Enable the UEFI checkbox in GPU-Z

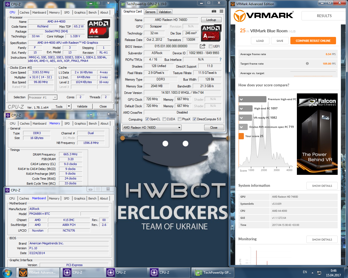(210, 46)
